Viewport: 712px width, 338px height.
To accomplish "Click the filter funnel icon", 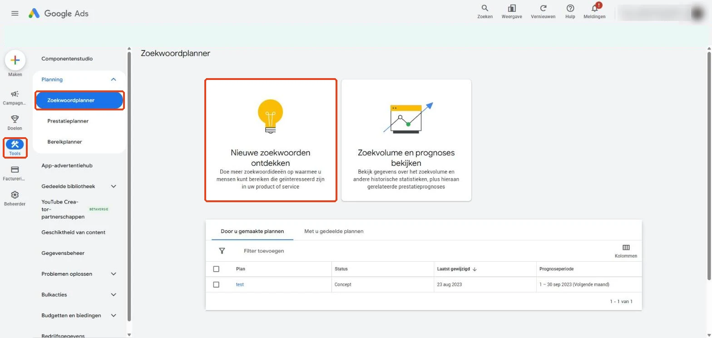I will coord(222,251).
